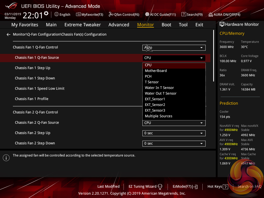Select PCH as fan source
The image size is (264, 198).
pos(174,76)
